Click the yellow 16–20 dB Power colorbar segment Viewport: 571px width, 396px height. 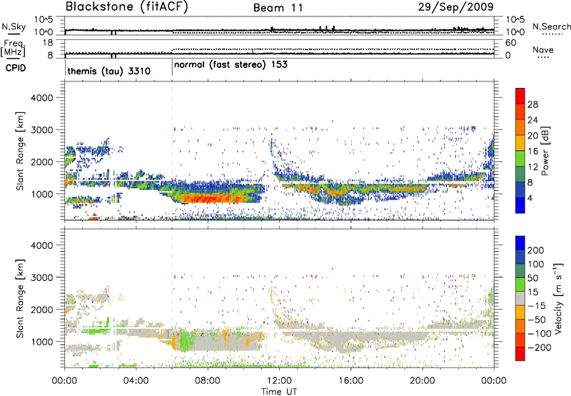pyautogui.click(x=520, y=143)
